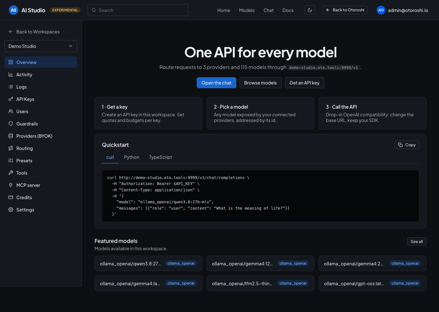
Task: Click the Routing icon in sidebar
Action: tap(11, 148)
